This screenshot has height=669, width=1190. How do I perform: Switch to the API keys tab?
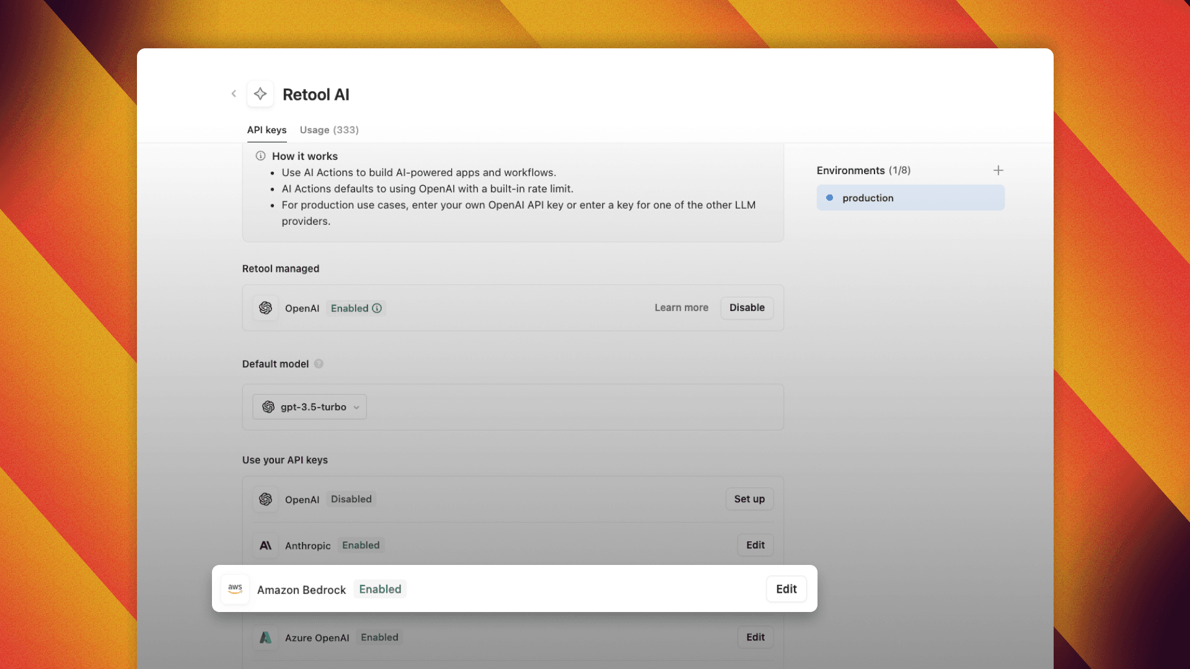point(267,130)
